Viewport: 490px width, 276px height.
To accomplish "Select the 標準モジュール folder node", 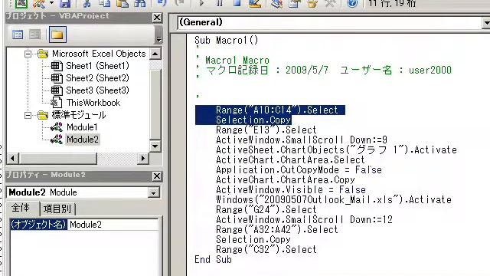I will pos(79,115).
